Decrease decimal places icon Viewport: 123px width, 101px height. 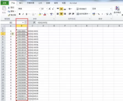[x=110, y=14]
